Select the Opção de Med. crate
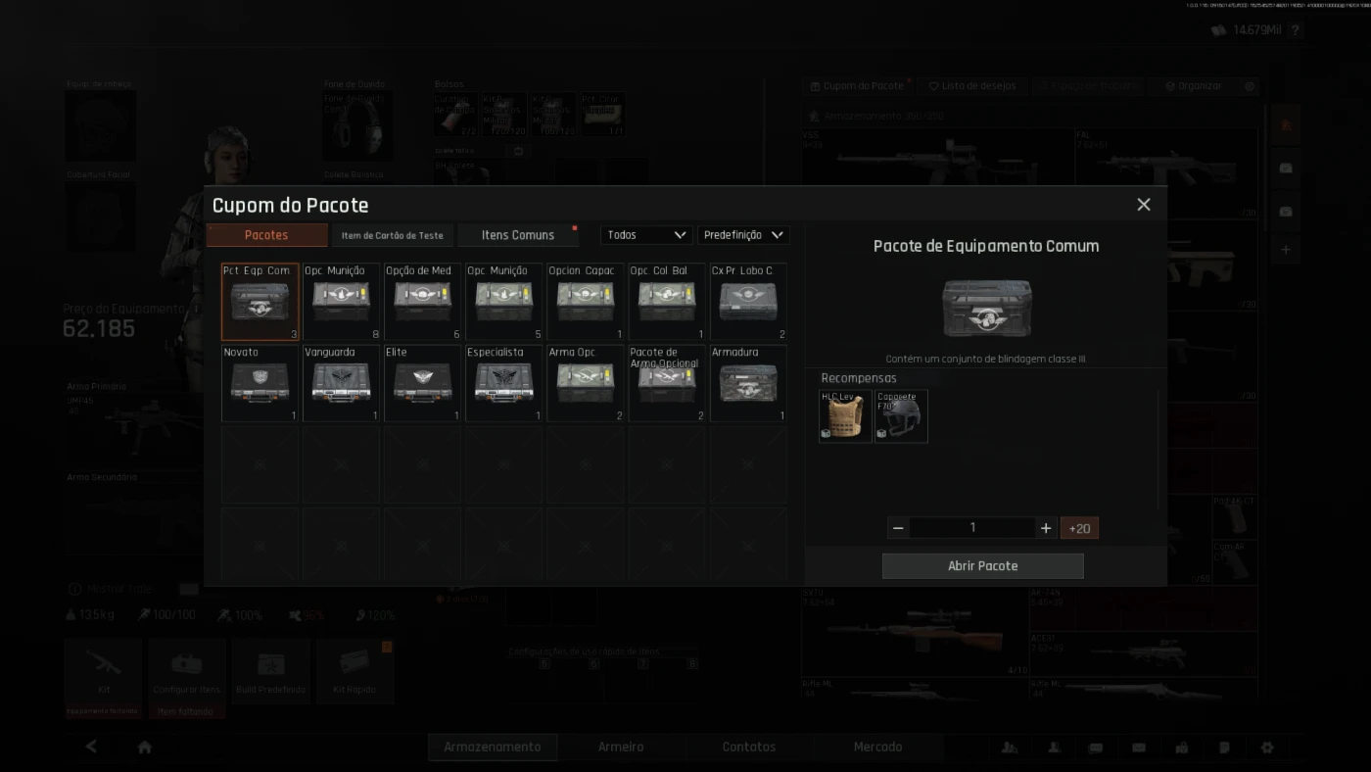The image size is (1371, 772). pyautogui.click(x=422, y=302)
